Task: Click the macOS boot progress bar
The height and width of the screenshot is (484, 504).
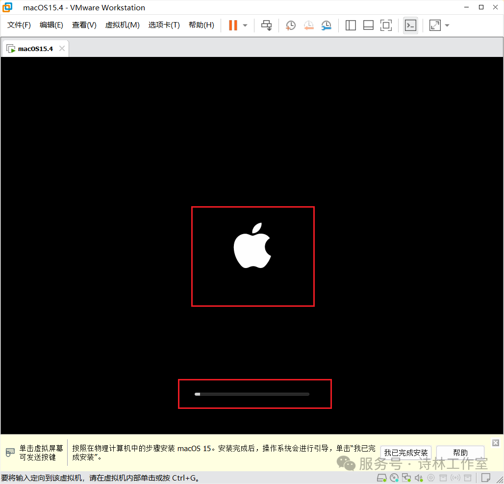Action: coord(252,394)
